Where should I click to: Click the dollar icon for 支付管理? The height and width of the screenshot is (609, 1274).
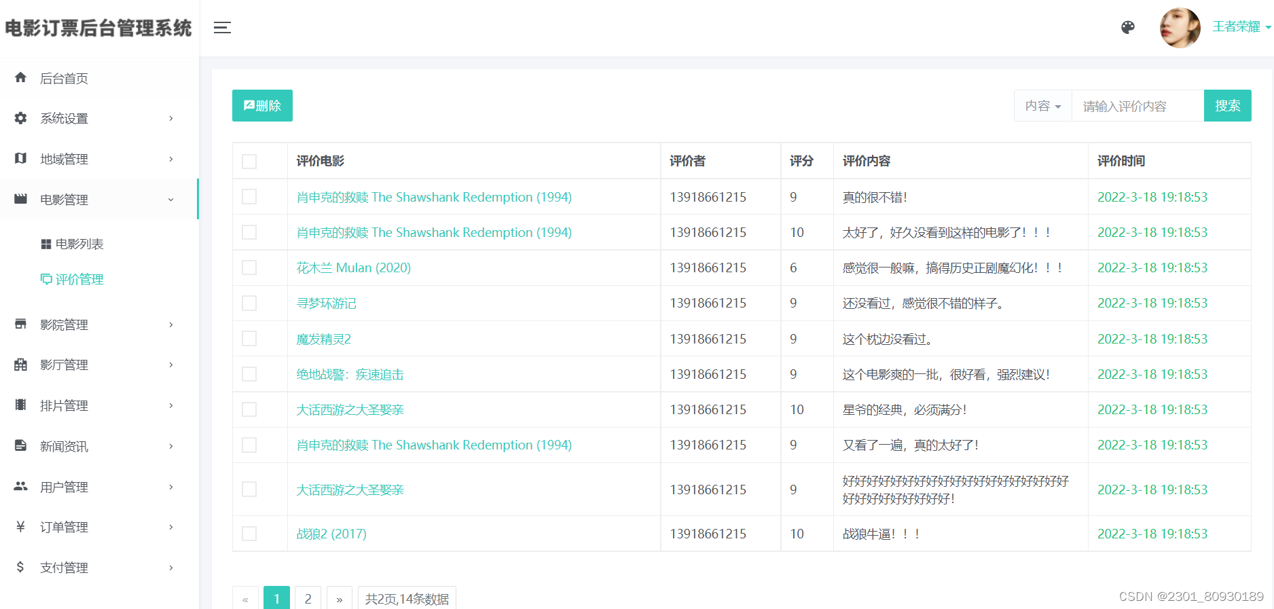point(20,567)
